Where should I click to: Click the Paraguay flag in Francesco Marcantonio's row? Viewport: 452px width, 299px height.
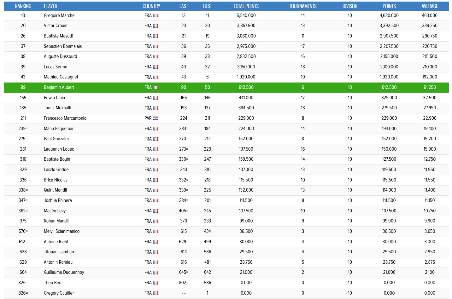tap(156, 118)
